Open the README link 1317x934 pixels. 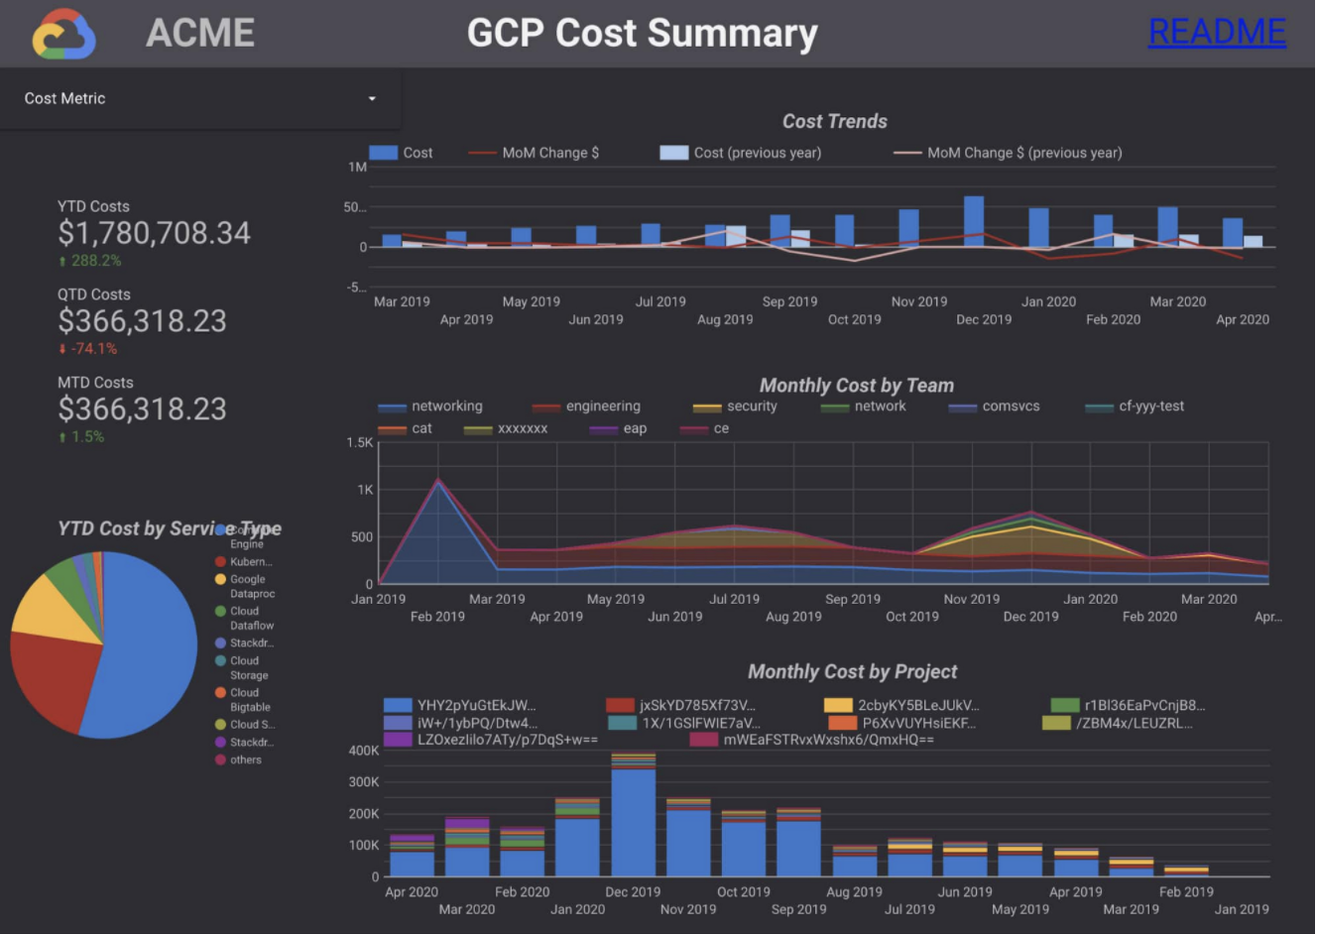1216,33
